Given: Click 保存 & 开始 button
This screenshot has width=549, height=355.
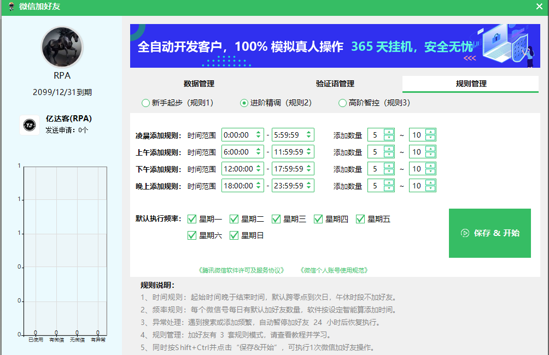Looking at the screenshot, I should [490, 233].
